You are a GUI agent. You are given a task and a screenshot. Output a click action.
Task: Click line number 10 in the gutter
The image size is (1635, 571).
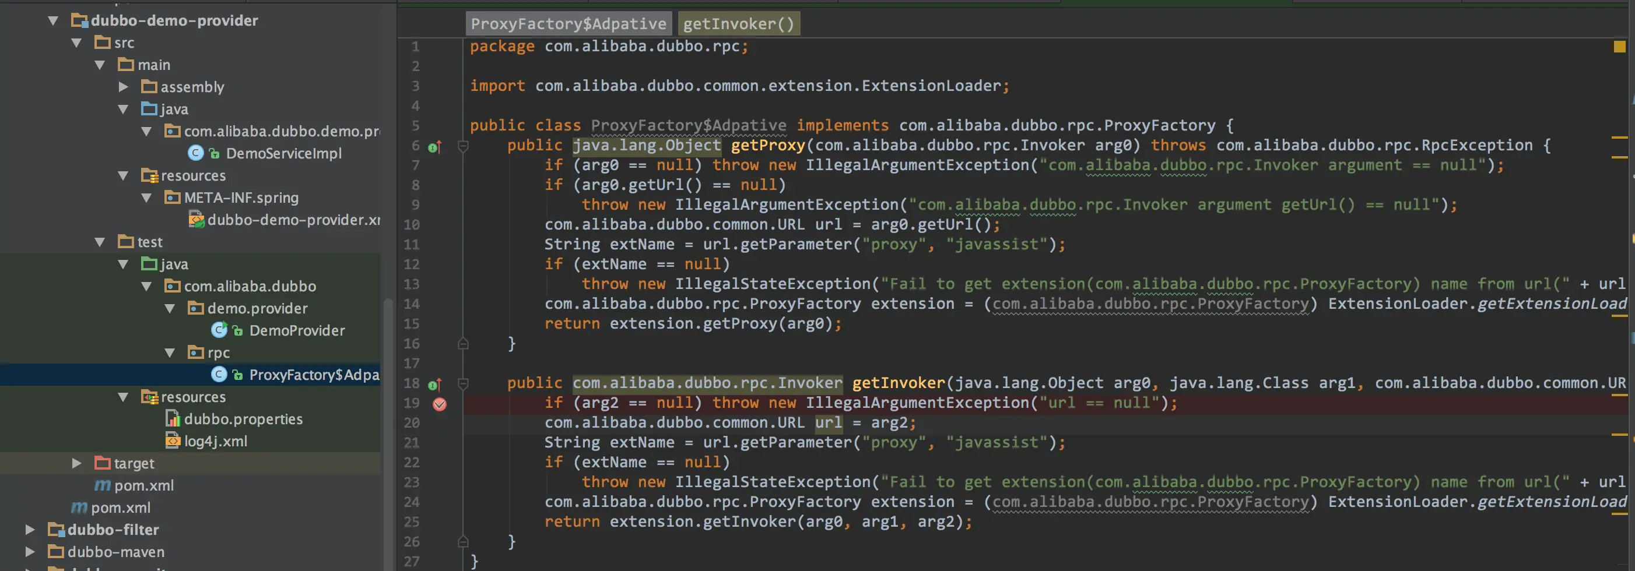pos(411,224)
